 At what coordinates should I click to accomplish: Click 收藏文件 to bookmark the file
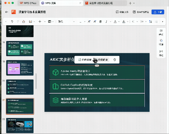point(122,12)
